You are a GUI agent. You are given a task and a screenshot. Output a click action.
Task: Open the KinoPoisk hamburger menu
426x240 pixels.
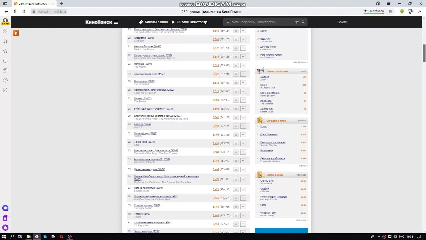coord(116,22)
